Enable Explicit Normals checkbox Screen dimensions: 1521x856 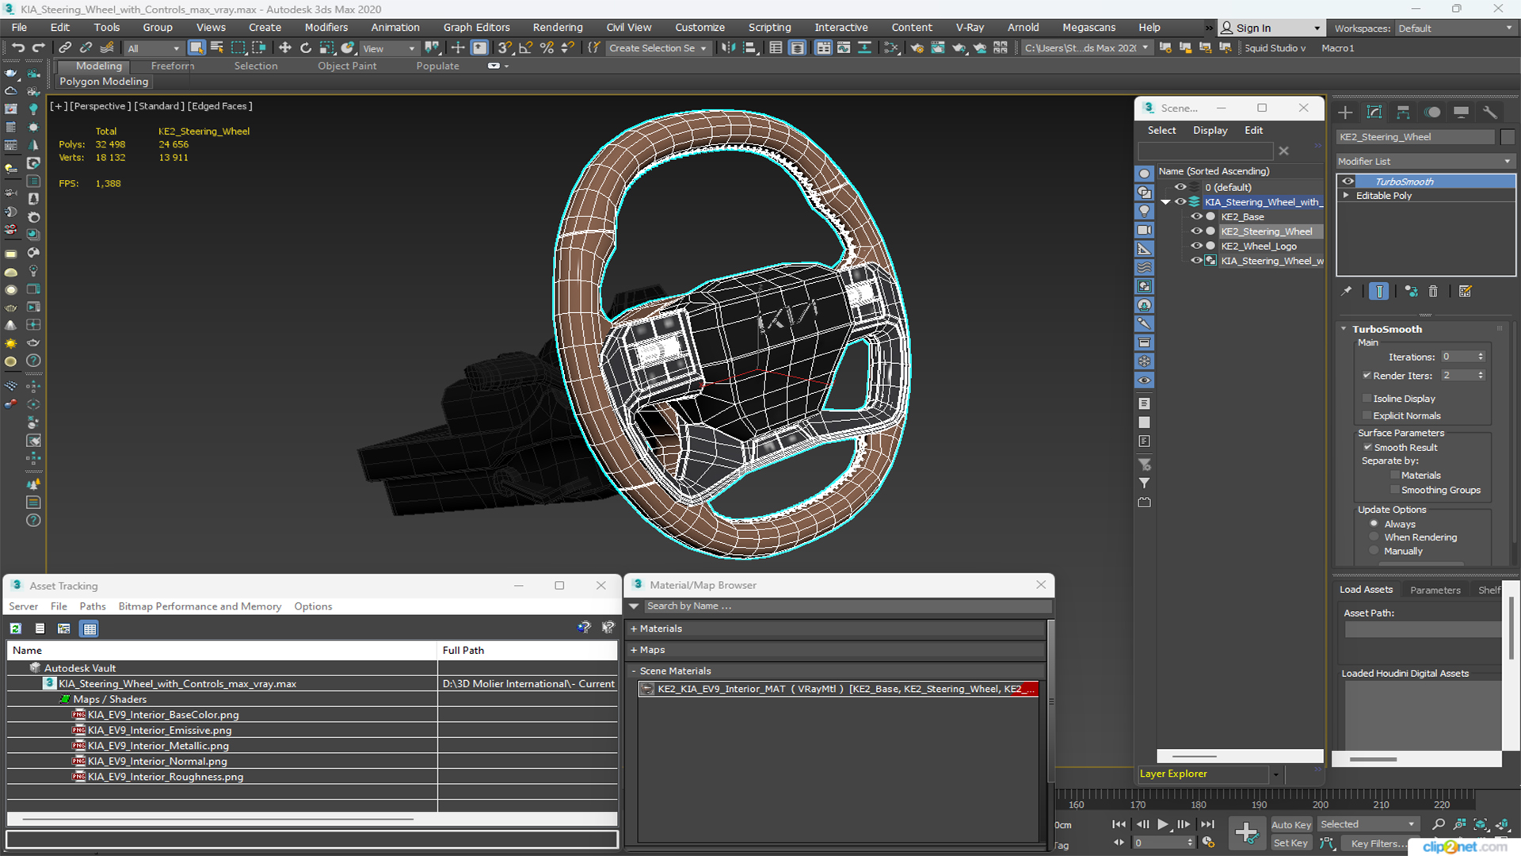1367,416
